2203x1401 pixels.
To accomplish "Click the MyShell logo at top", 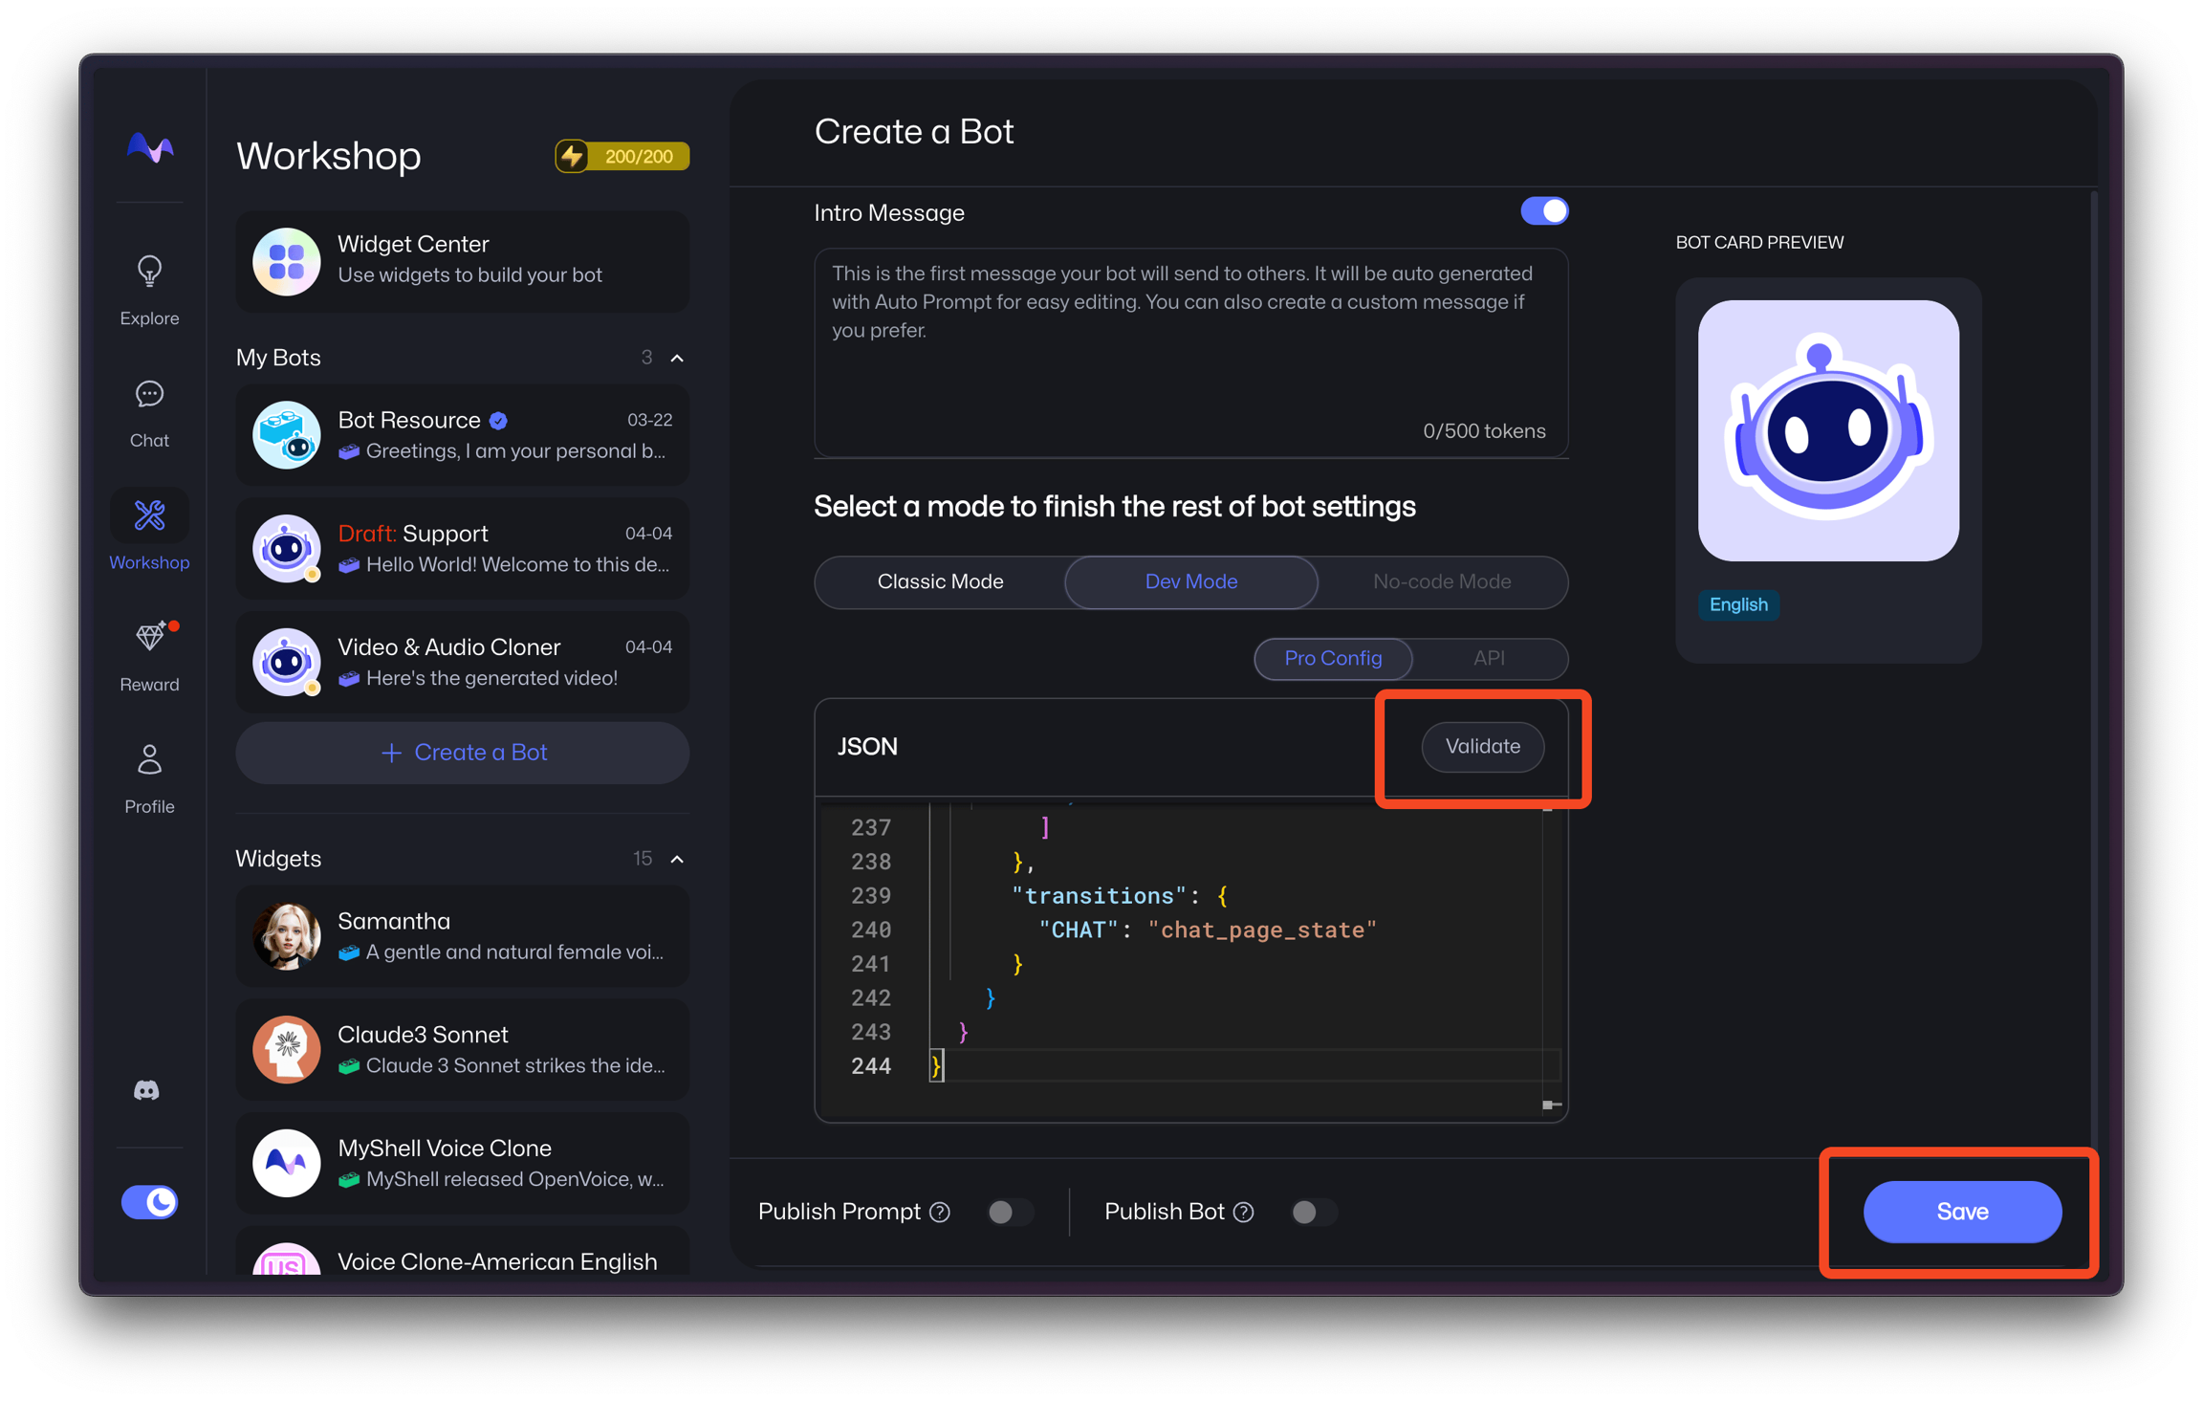I will (x=150, y=148).
